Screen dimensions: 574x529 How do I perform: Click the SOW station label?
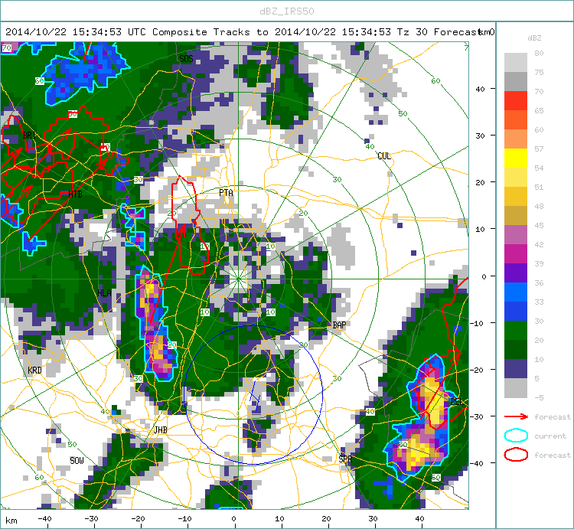[77, 461]
